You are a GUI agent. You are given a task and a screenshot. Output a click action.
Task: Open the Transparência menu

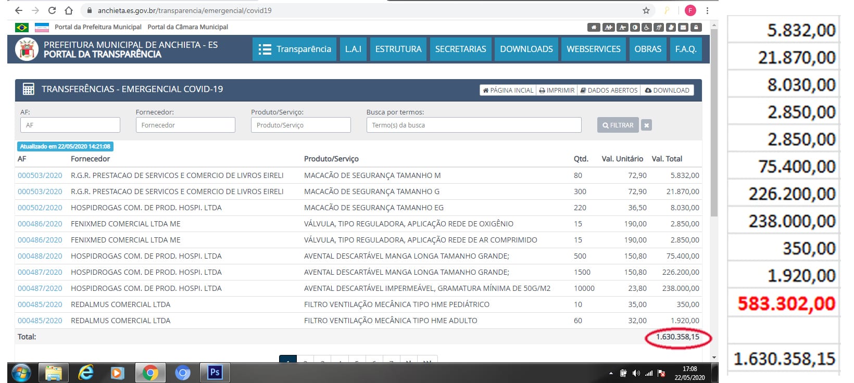click(295, 49)
